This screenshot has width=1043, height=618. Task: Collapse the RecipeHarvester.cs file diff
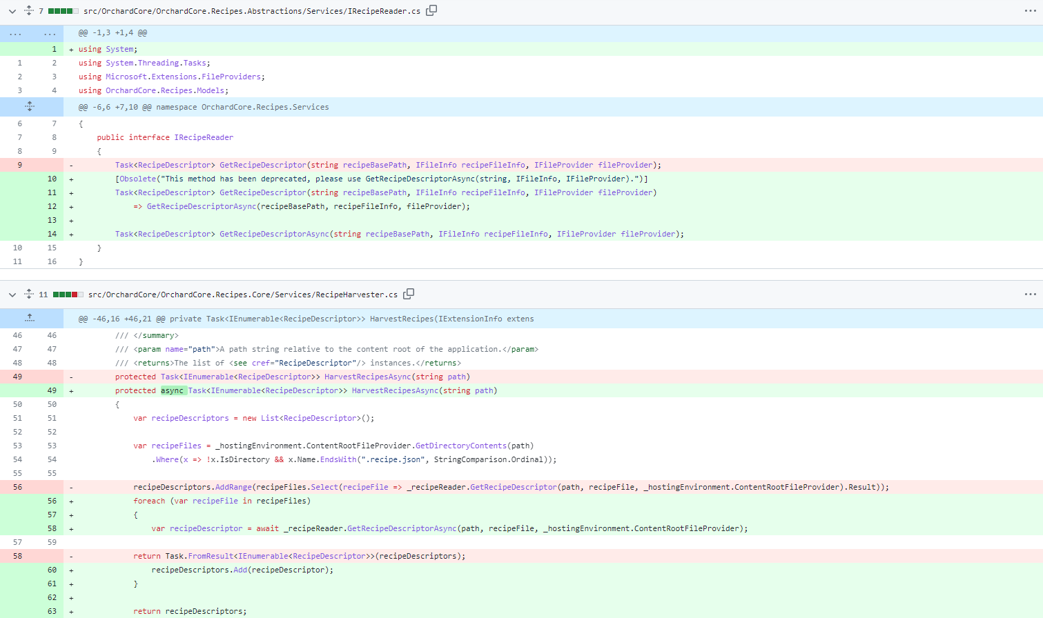coord(12,295)
